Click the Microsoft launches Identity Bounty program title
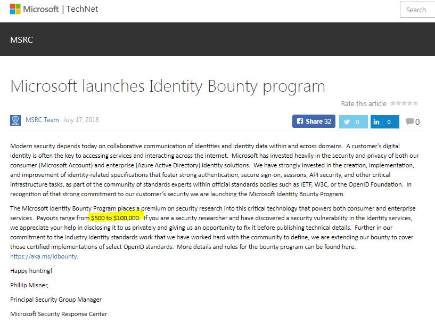The image size is (435, 331). [x=167, y=86]
